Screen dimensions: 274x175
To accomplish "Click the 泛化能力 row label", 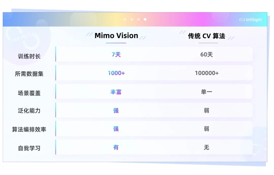I will point(29,110).
